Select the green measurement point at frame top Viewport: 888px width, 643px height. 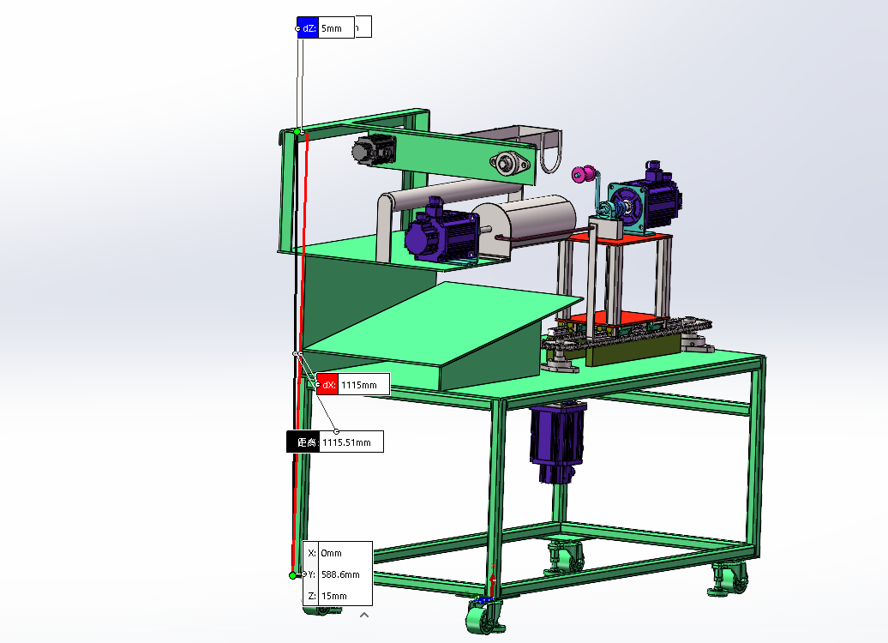pyautogui.click(x=297, y=131)
